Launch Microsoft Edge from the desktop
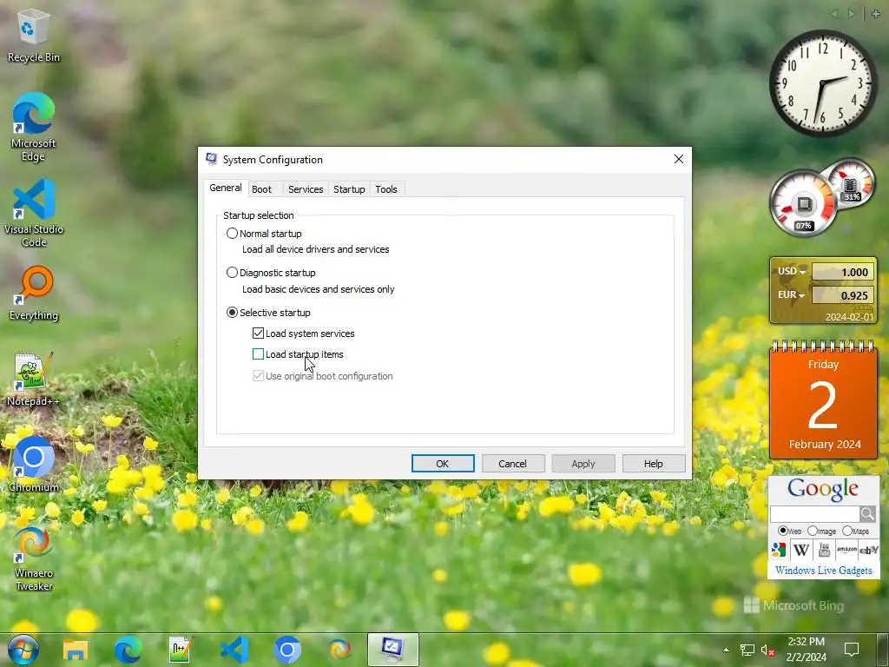Screen dimensions: 889x667 (x=33, y=127)
